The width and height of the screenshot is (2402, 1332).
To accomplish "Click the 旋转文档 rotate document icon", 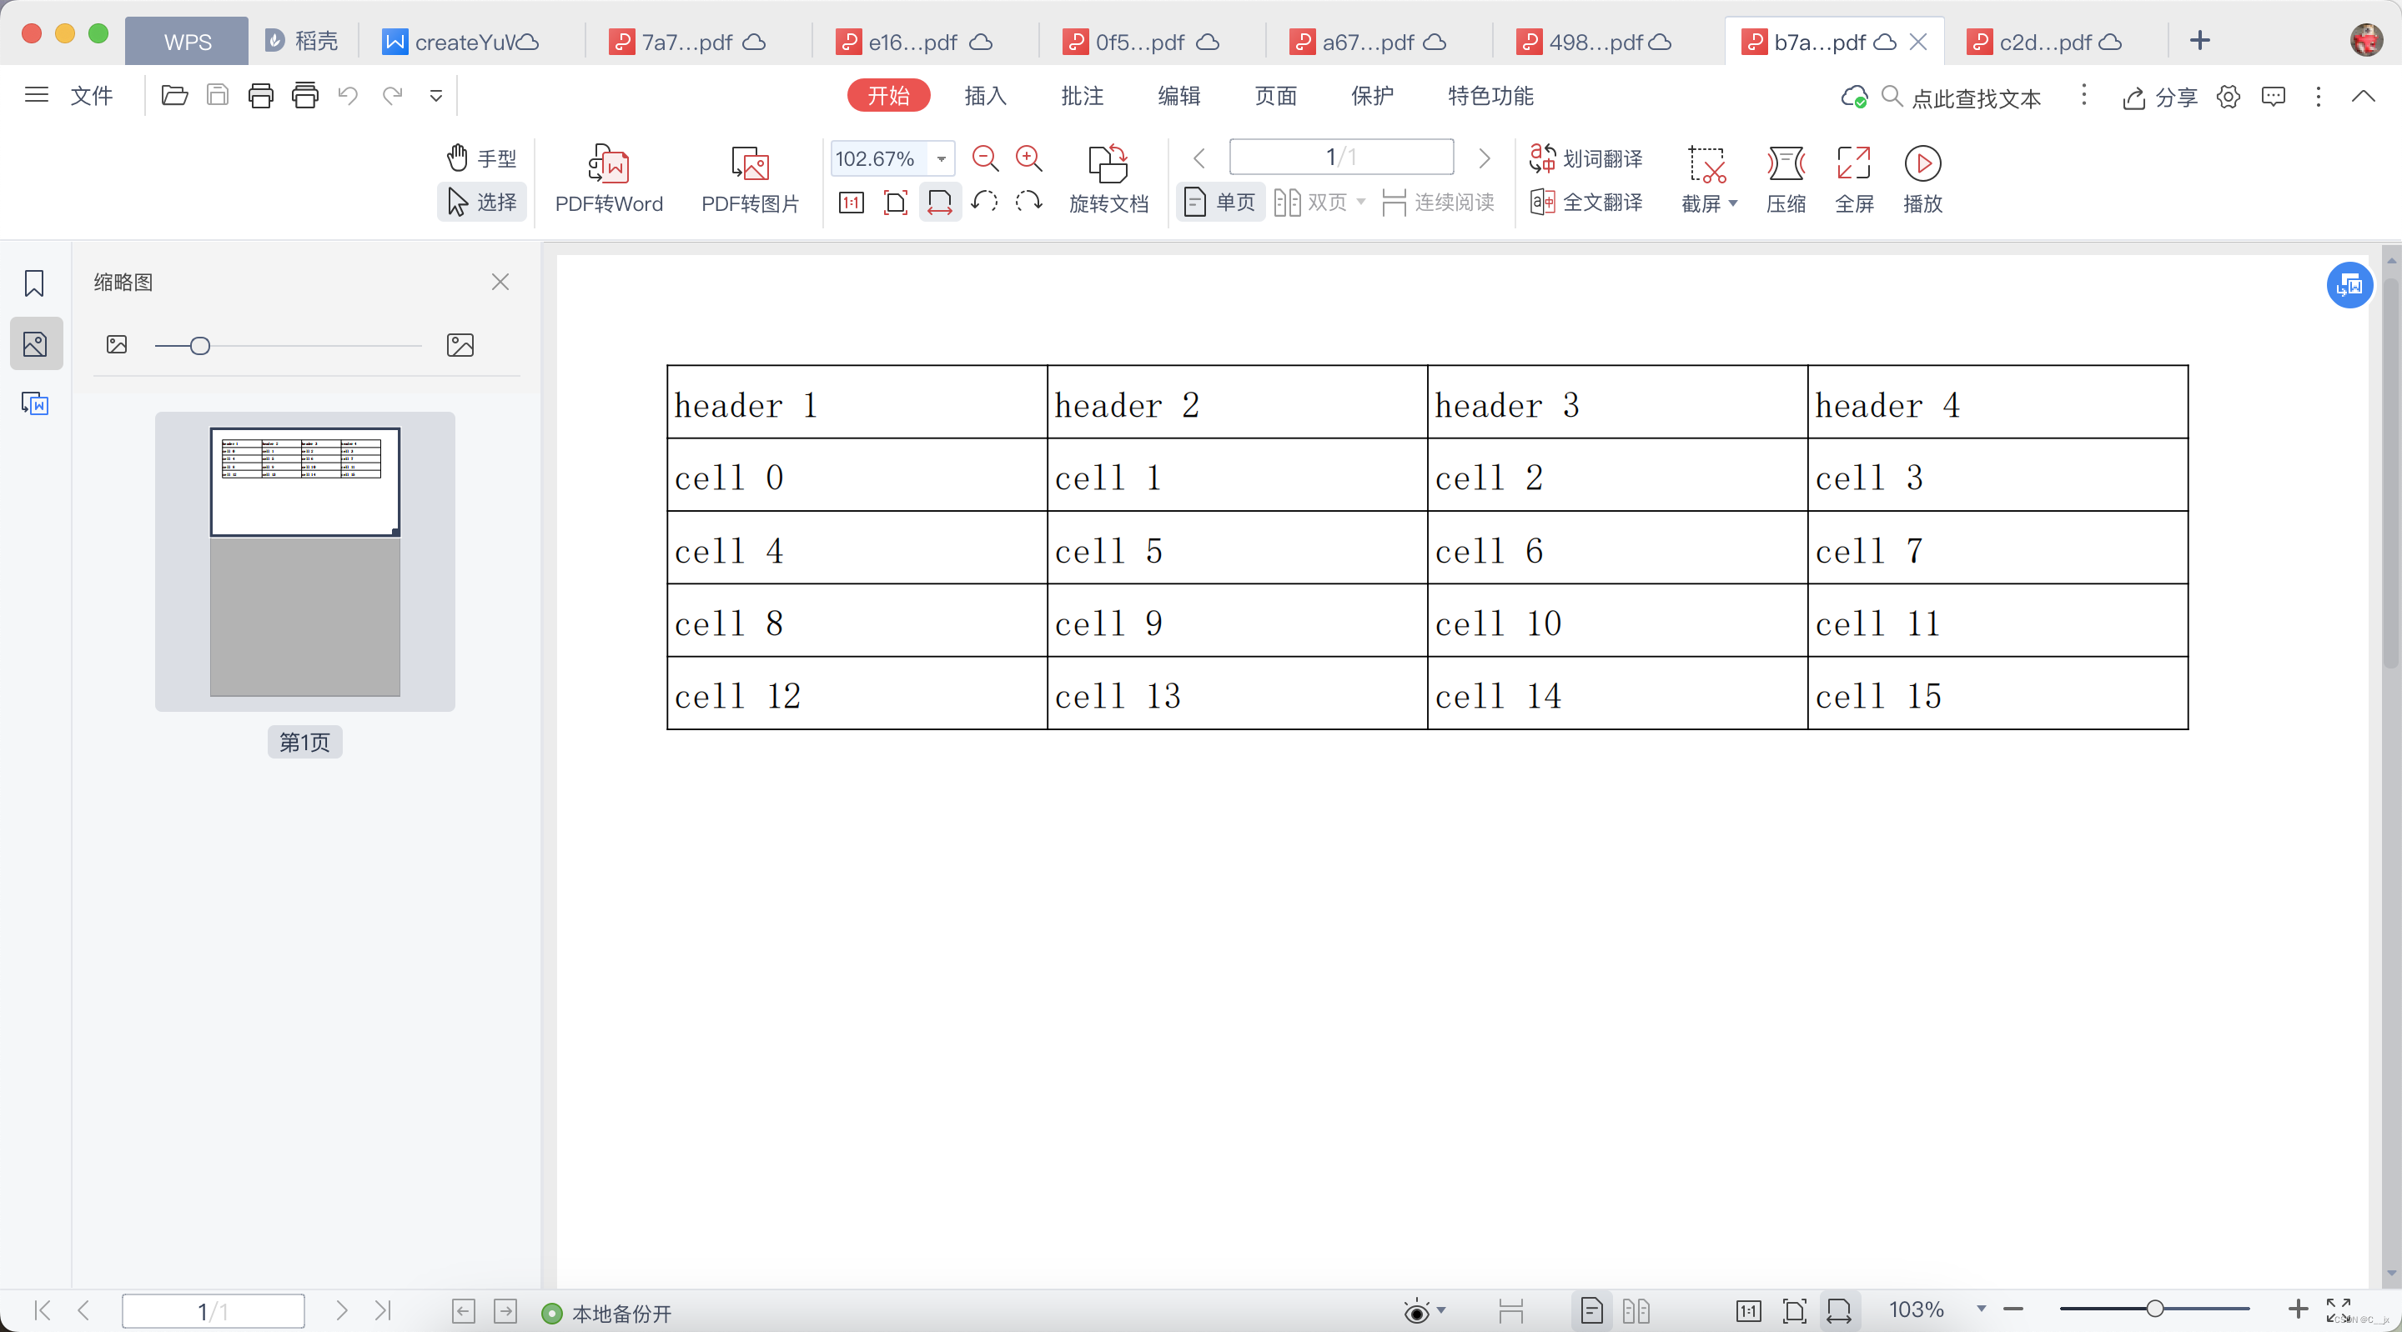I will click(x=1108, y=164).
